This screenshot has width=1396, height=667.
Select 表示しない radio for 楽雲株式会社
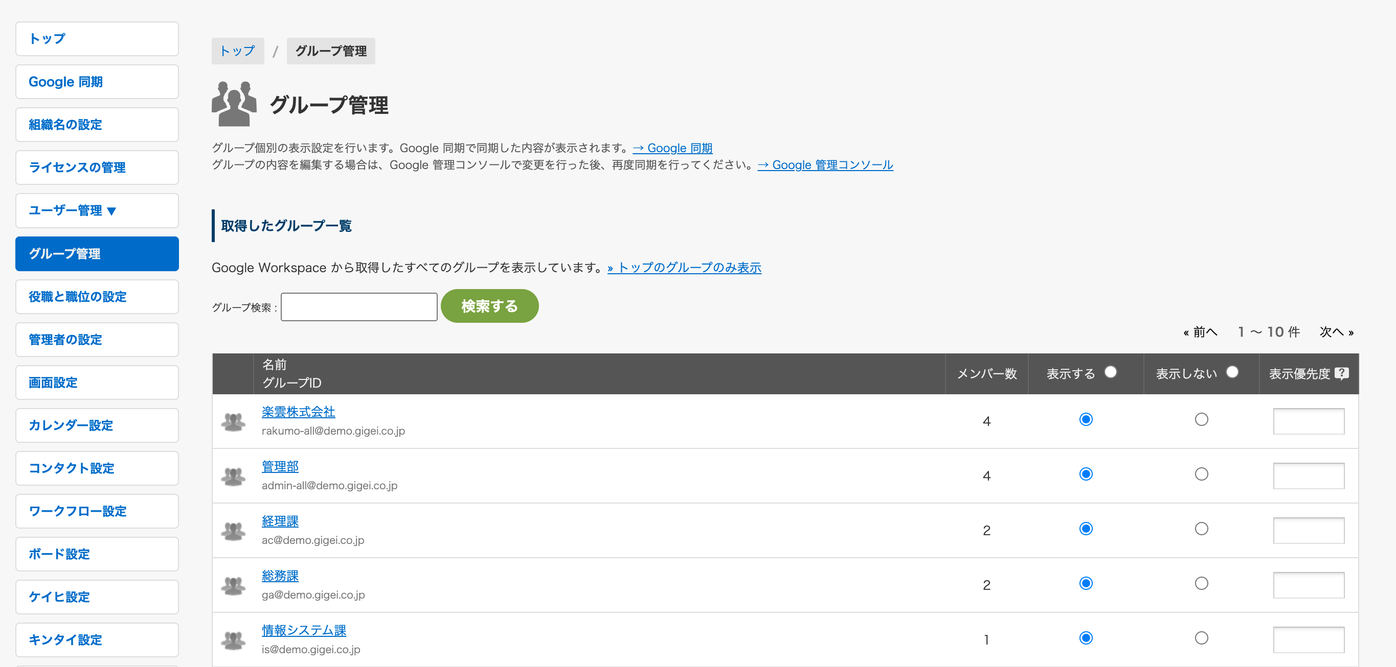[x=1202, y=420]
